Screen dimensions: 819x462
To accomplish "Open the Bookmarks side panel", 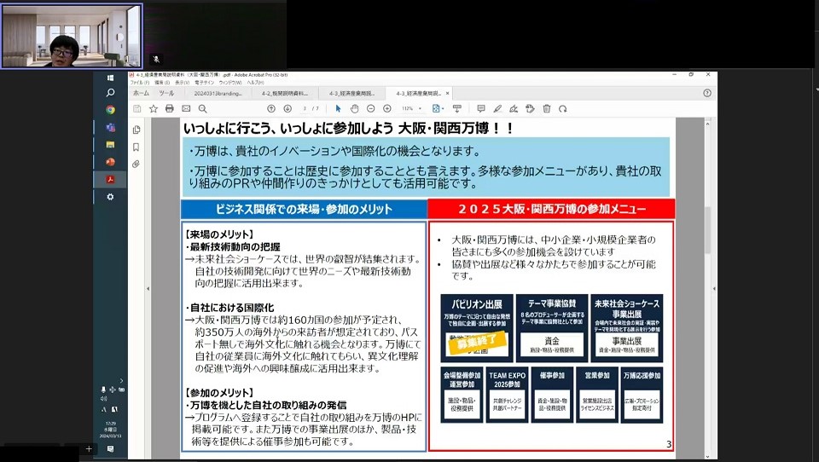I will pos(136,147).
